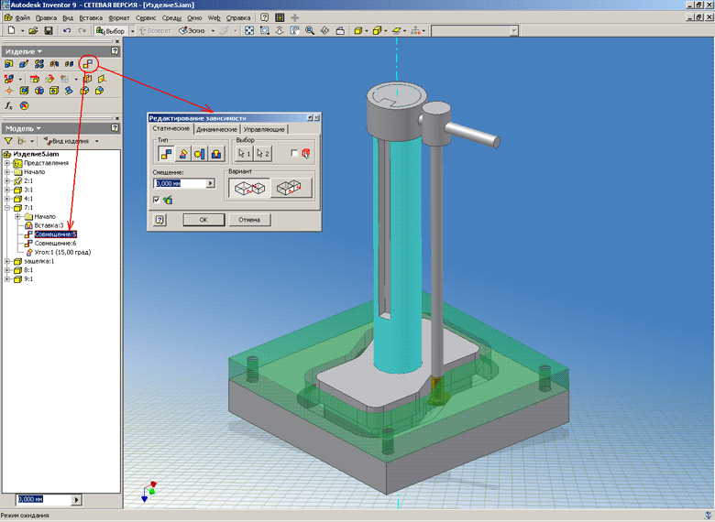Viewport: 715px width, 522px height.
Task: Choose the Mate variant solution button
Action: 249,188
